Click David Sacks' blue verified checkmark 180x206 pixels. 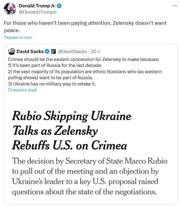(47, 51)
